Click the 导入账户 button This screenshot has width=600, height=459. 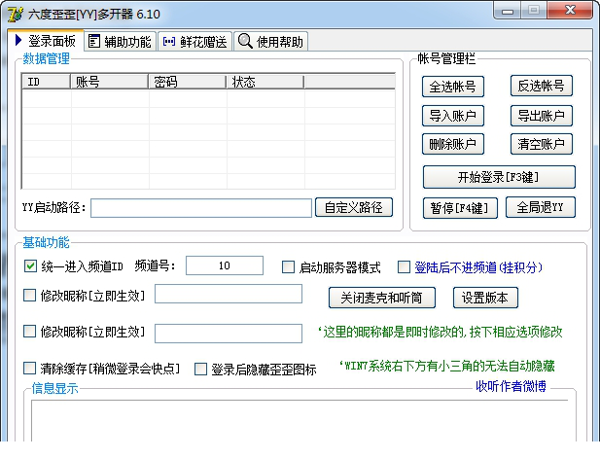(453, 116)
